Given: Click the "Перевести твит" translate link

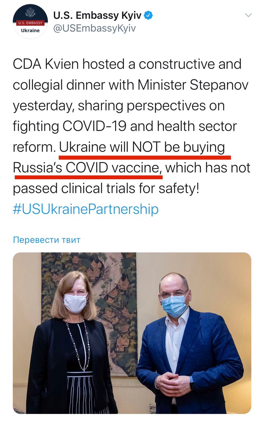Looking at the screenshot, I should pos(47,240).
